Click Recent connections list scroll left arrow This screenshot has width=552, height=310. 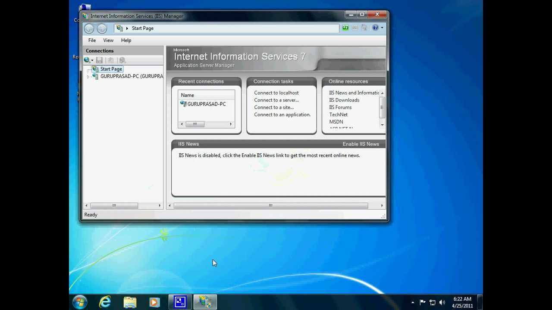coord(182,124)
